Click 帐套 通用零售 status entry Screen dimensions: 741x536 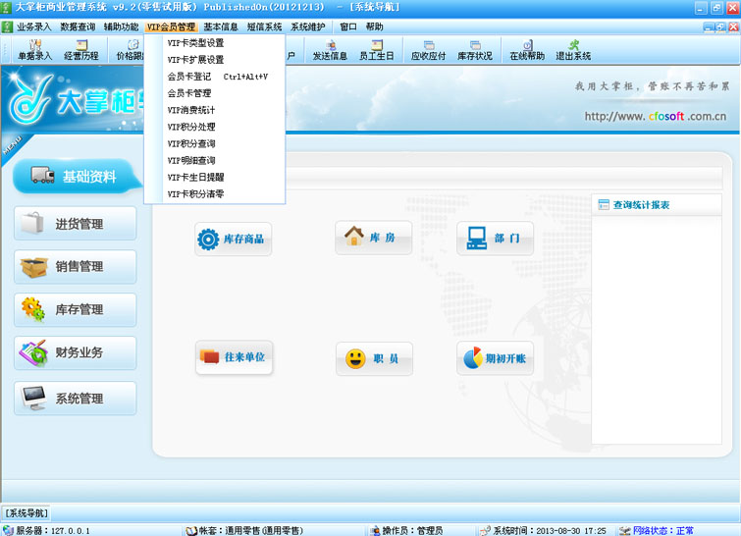pyautogui.click(x=244, y=531)
